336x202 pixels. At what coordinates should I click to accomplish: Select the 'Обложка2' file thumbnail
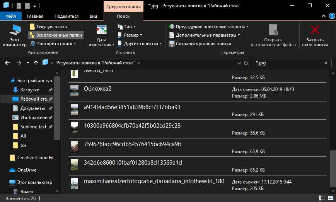(75, 91)
